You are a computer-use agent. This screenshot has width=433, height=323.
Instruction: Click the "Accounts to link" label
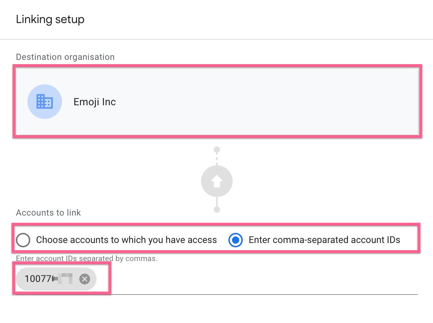[48, 213]
